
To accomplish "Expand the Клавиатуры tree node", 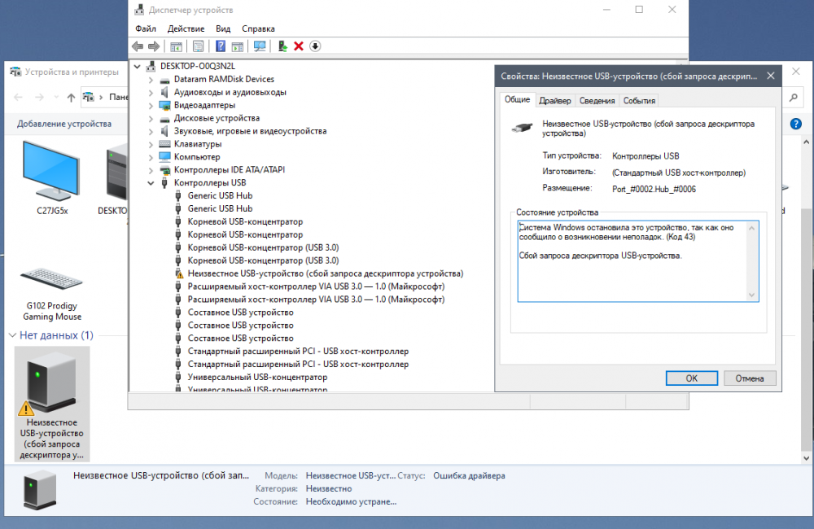I will 151,144.
